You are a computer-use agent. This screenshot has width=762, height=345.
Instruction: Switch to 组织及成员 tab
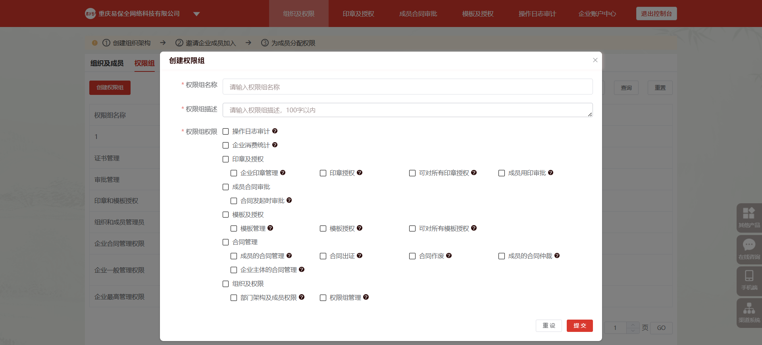[107, 63]
